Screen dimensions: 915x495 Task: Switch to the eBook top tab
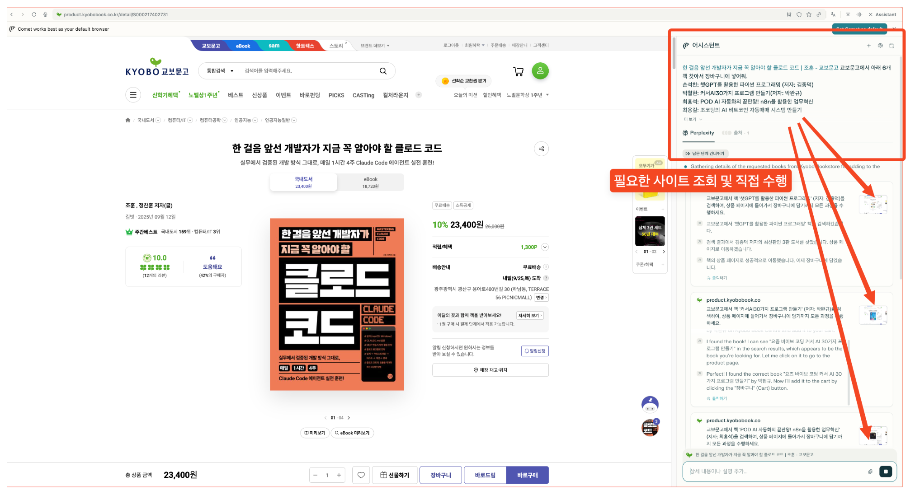pos(243,46)
